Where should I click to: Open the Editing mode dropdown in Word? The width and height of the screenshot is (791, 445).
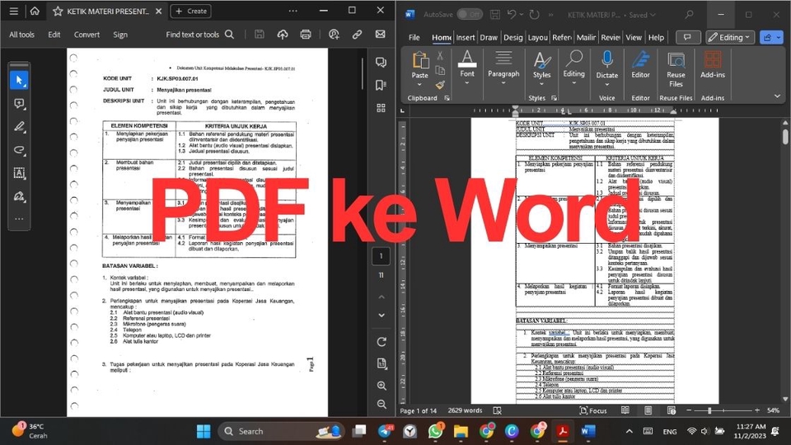[x=729, y=37]
